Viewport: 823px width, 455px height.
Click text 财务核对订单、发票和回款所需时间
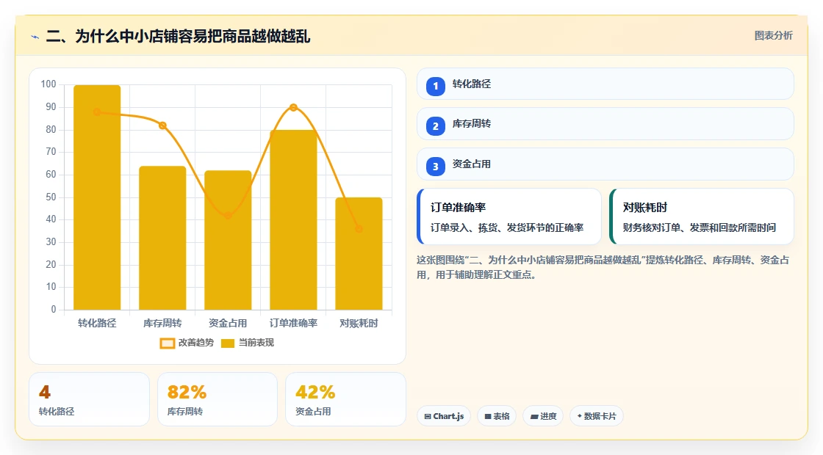(699, 228)
